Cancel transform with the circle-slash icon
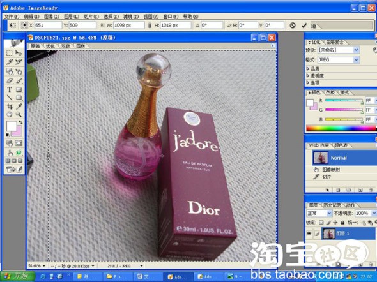The height and width of the screenshot is (282, 377). [x=293, y=25]
